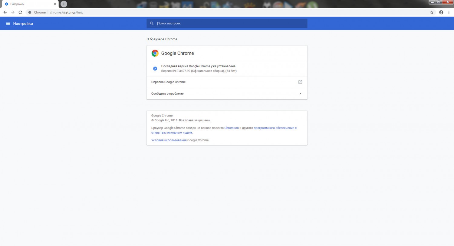Click the Google Inc, 2018 copyright text

181,120
